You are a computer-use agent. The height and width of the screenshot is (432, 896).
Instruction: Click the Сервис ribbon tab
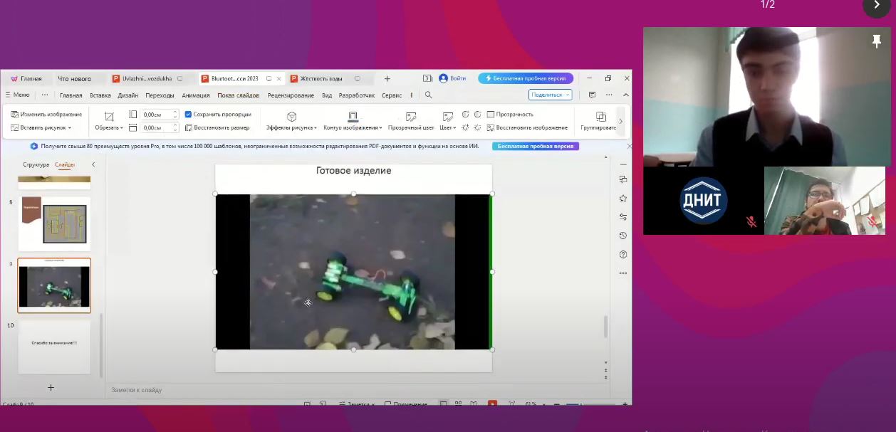(x=392, y=95)
